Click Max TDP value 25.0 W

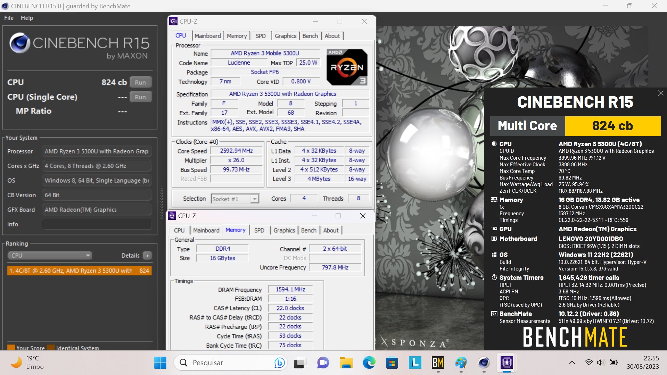tap(308, 62)
